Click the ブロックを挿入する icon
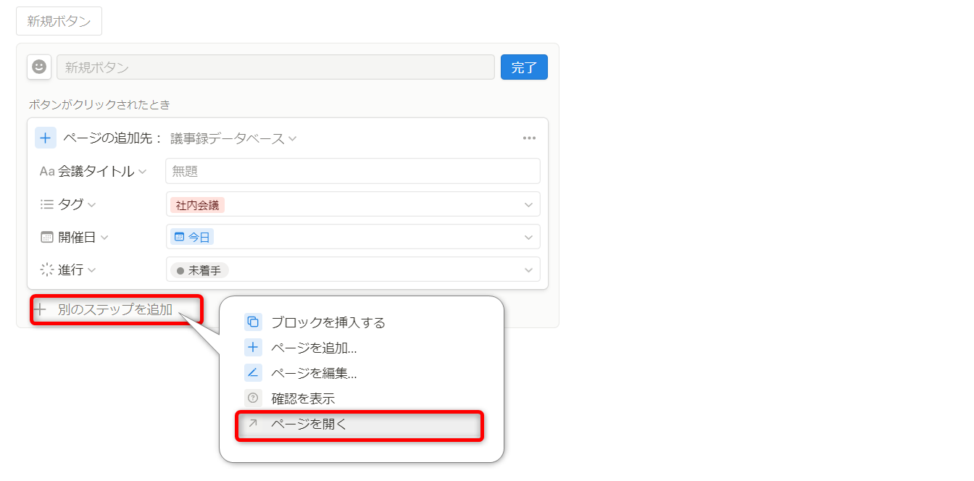Viewport: 974px width, 481px height. tap(253, 322)
